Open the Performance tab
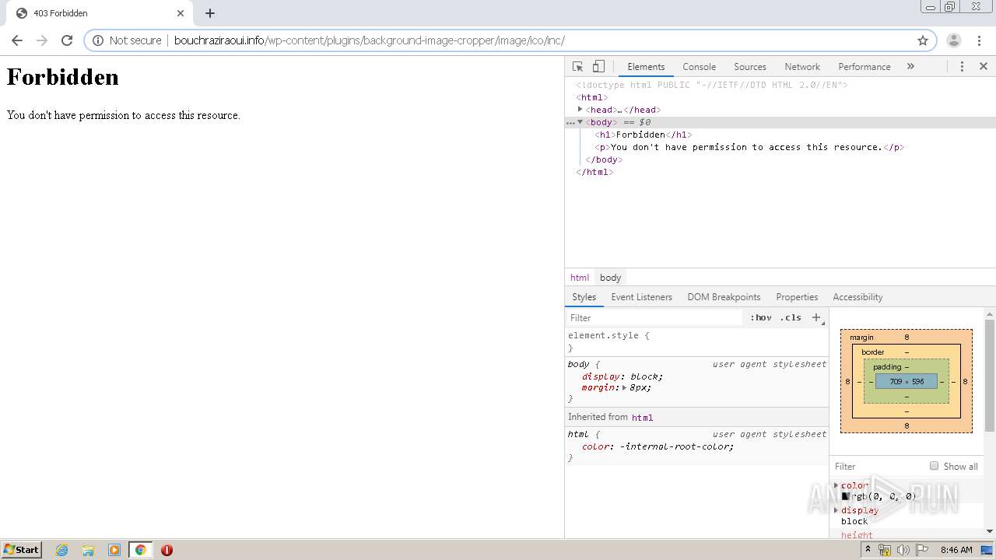The width and height of the screenshot is (996, 560). coord(864,67)
